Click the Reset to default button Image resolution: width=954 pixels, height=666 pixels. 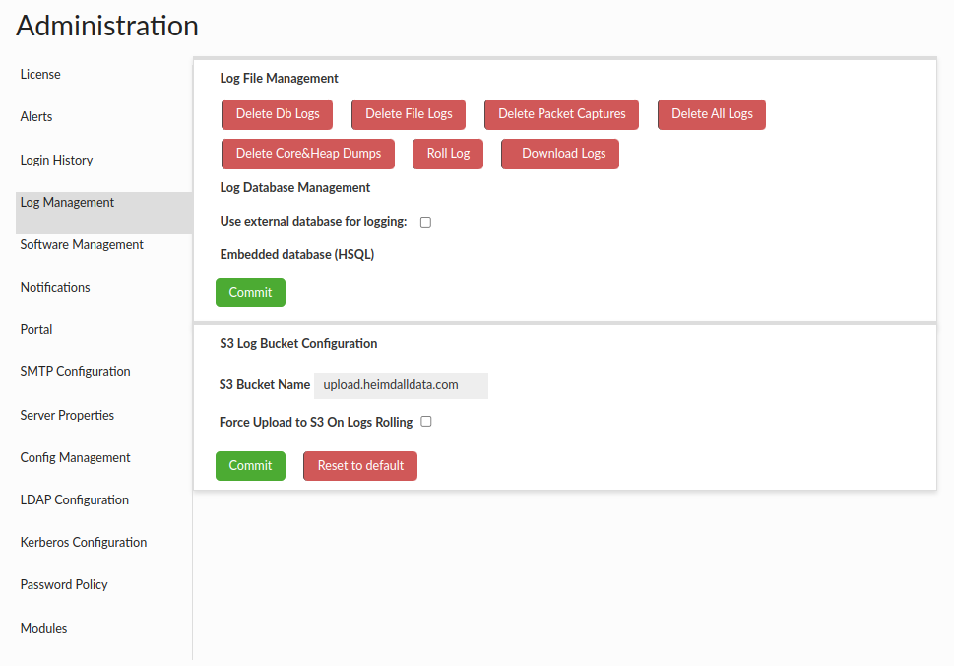[x=360, y=466]
